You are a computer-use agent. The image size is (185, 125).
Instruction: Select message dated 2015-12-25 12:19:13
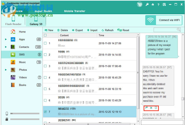point(90,112)
